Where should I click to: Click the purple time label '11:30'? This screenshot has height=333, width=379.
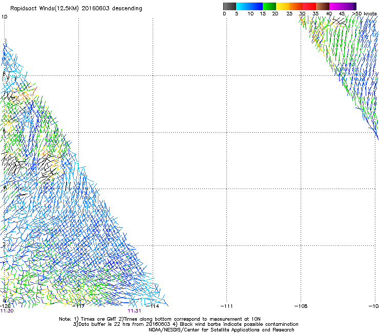coord(7,311)
